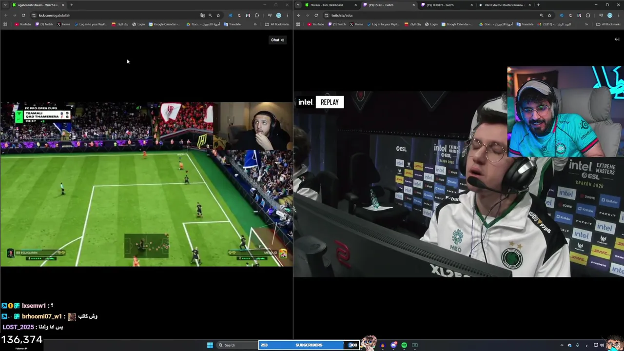
Task: Open site info icon beside kick.com address
Action: coord(34,15)
